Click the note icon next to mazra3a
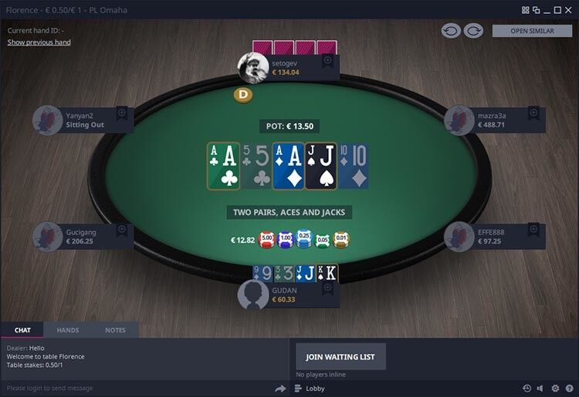The image size is (579, 397). (533, 113)
